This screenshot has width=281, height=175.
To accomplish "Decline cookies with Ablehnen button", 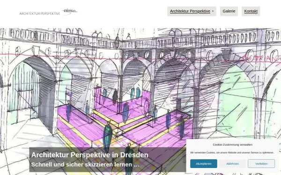I will (x=232, y=164).
